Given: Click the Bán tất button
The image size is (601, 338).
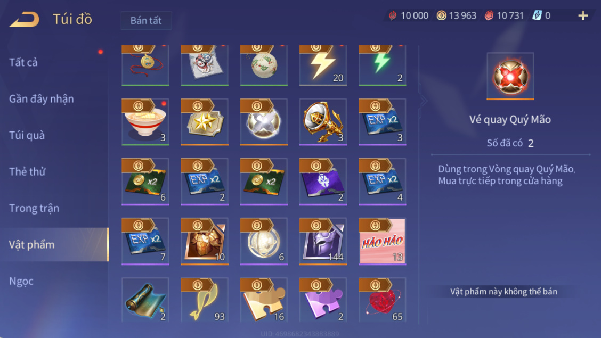Looking at the screenshot, I should 146,20.
